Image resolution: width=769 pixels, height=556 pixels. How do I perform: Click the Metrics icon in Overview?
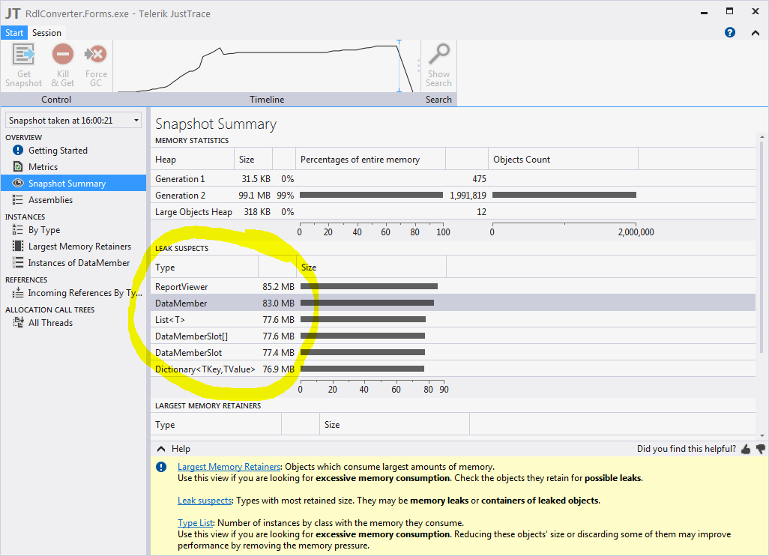[18, 166]
